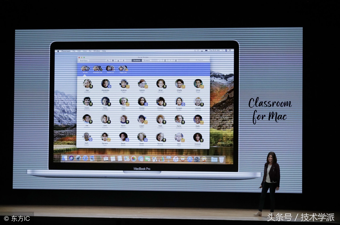Open Keynote podium icon in Dock
This screenshot has height=225, width=340.
tap(169, 159)
